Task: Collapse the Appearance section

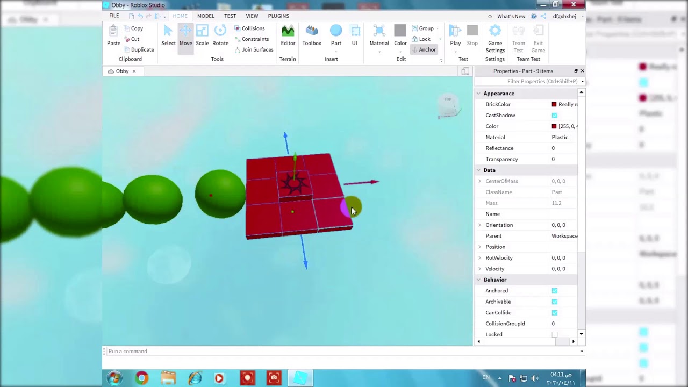Action: coord(478,94)
